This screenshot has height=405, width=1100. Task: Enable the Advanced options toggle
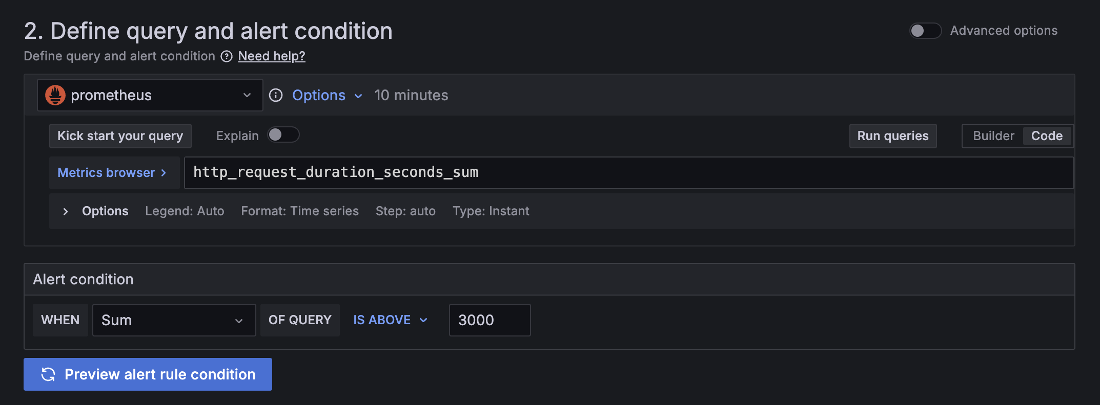point(925,31)
